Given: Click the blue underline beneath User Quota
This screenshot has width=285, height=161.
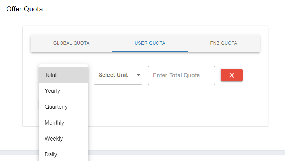Looking at the screenshot, I should click(150, 51).
